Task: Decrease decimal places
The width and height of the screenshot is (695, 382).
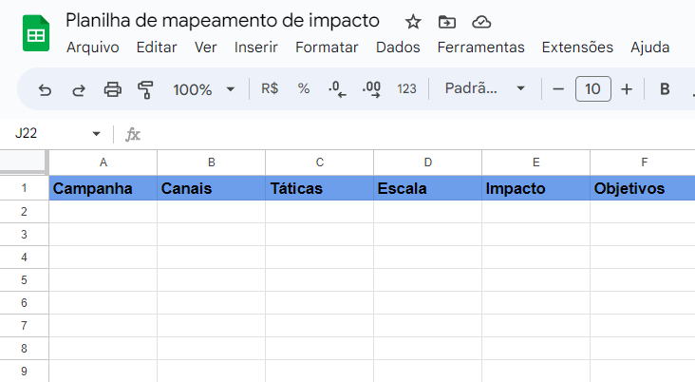Action: click(337, 89)
